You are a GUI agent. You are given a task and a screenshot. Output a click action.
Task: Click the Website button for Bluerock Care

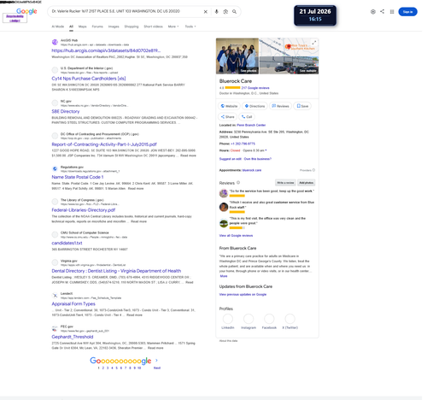click(229, 106)
